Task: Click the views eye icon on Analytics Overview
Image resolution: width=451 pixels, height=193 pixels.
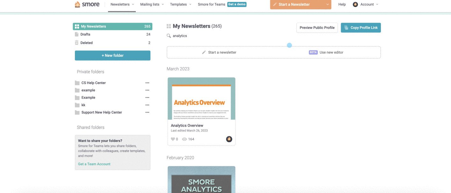Action: click(x=184, y=139)
